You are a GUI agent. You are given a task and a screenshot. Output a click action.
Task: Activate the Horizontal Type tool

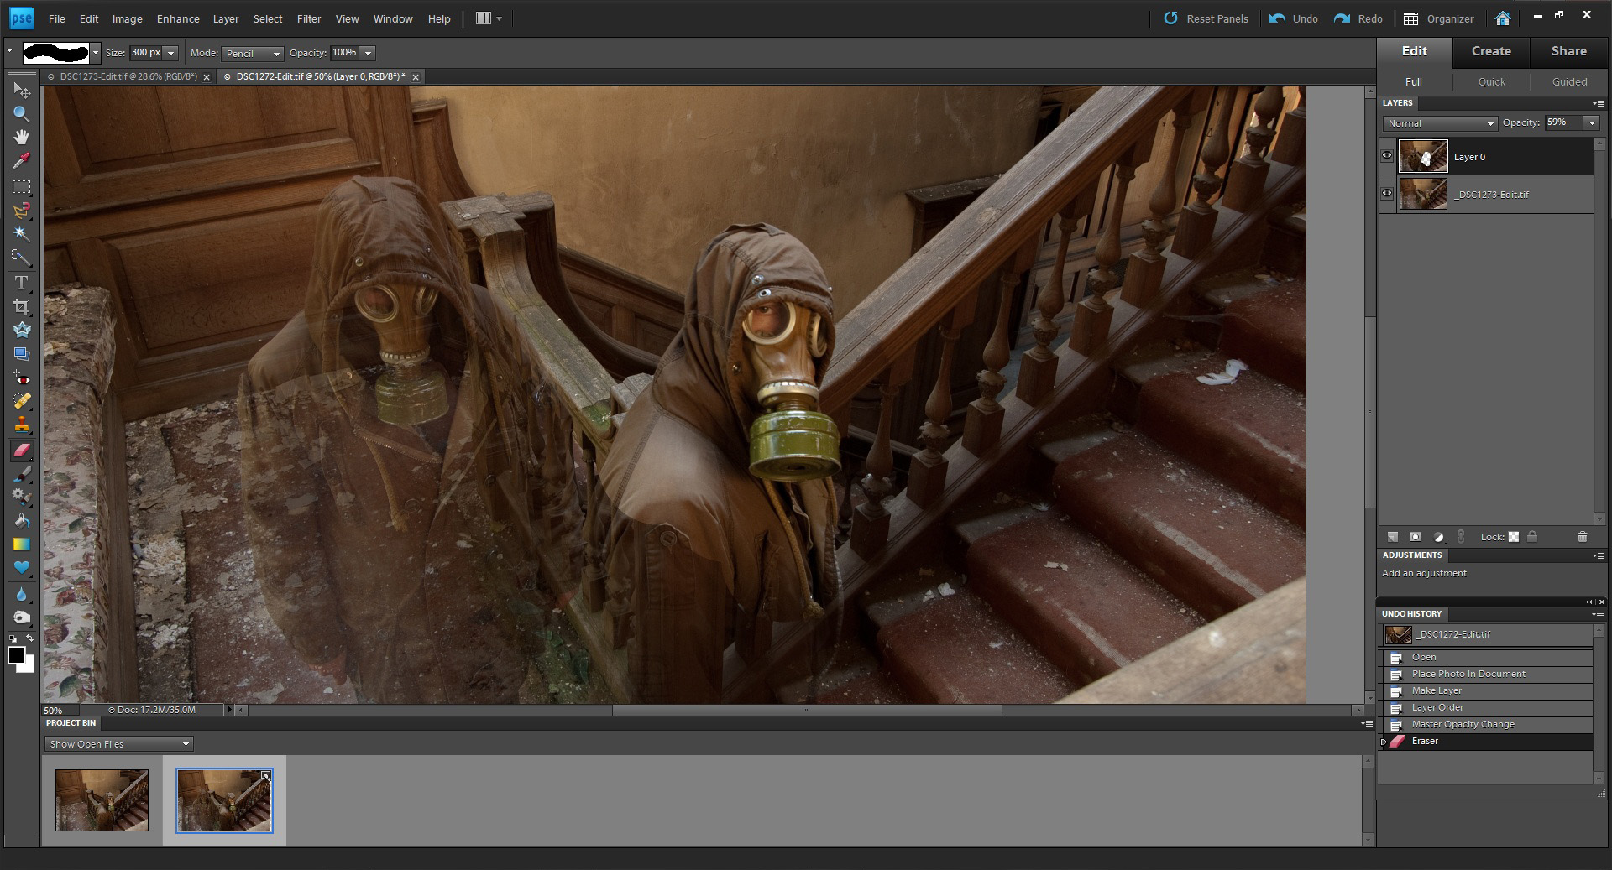click(21, 283)
